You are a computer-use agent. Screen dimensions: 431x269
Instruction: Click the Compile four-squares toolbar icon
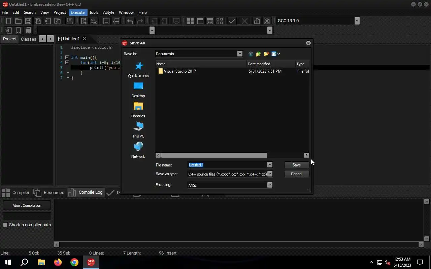[x=190, y=21]
